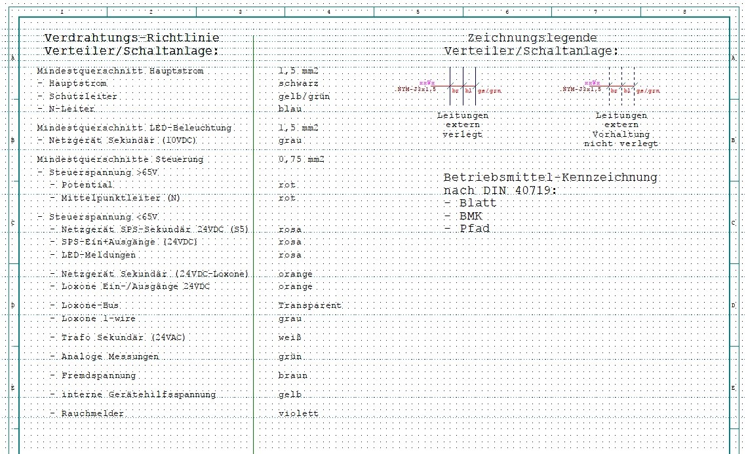The height and width of the screenshot is (454, 746).
Task: Select the 'Transparent' color value text
Action: 309,306
